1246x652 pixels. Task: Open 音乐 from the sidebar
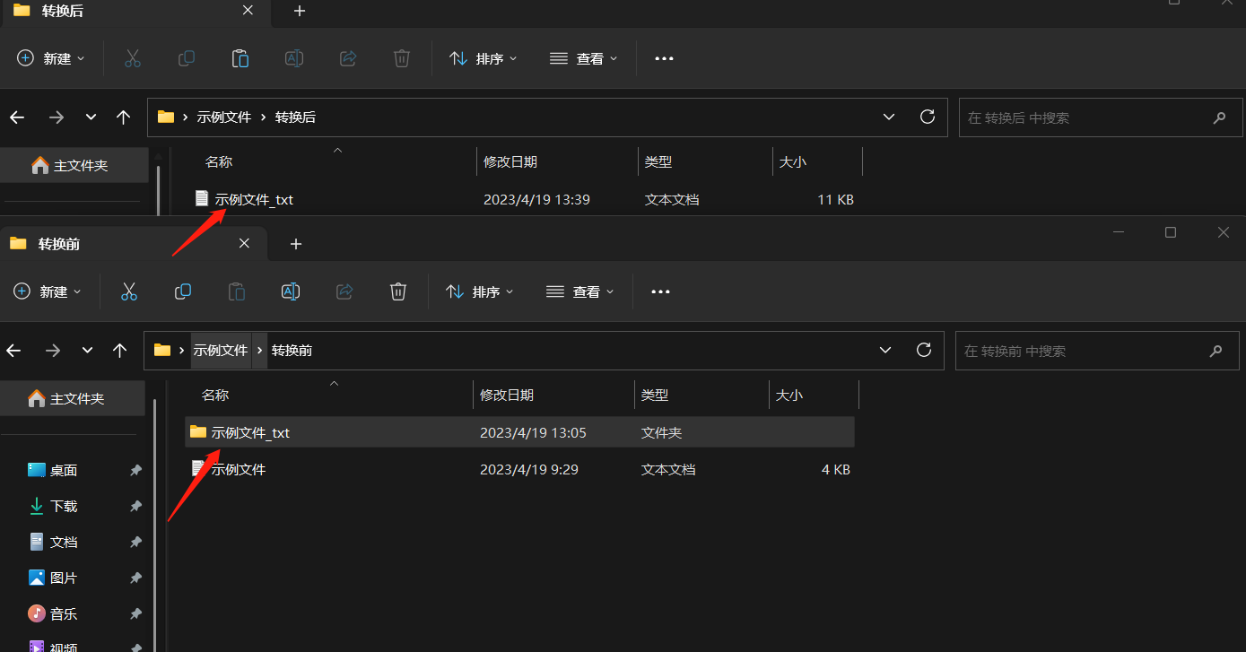[x=63, y=613]
